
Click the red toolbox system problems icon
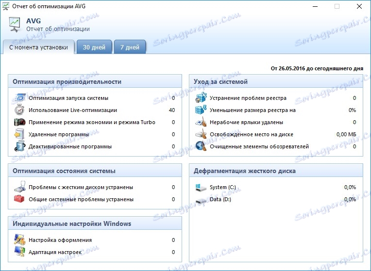coord(19,199)
